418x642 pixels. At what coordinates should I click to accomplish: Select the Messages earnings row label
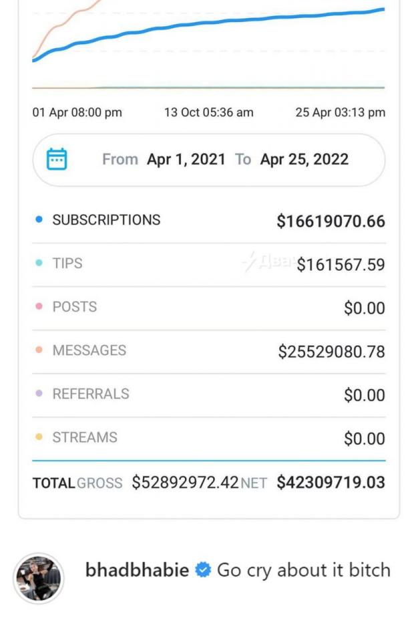[89, 350]
